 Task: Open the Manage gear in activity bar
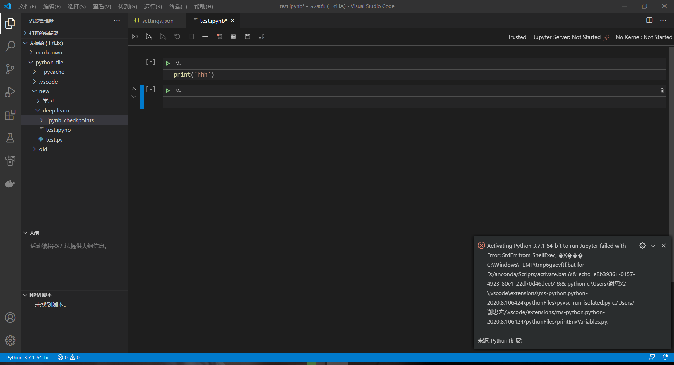(x=10, y=340)
